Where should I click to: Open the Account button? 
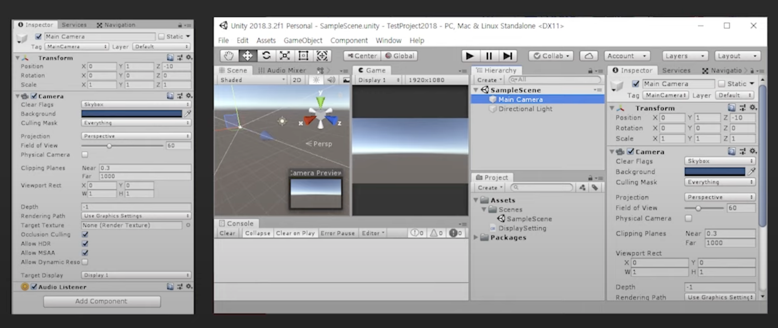[x=627, y=56]
